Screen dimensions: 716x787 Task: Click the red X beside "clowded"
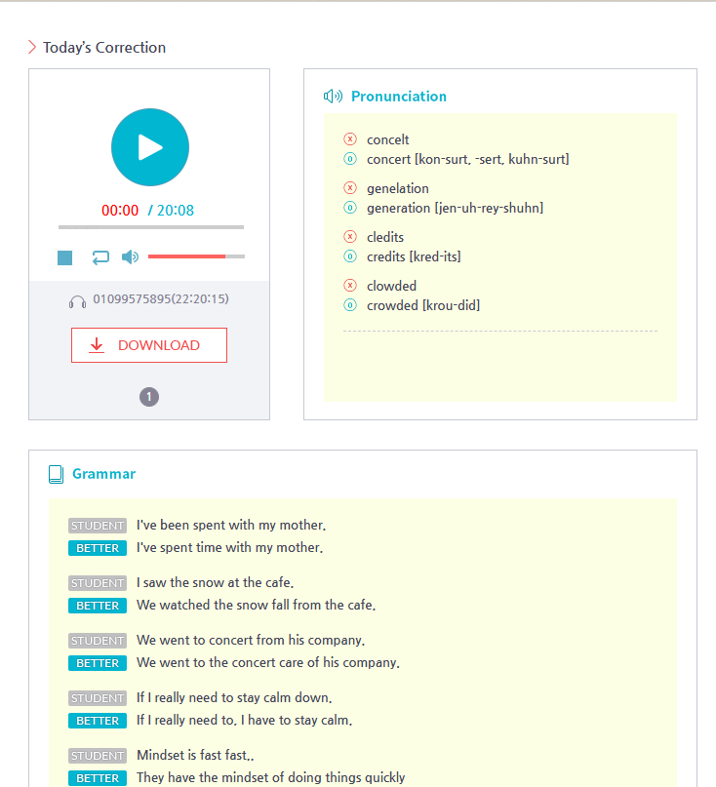pyautogui.click(x=350, y=286)
